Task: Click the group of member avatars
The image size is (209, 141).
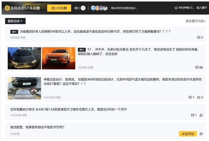Action: tap(99, 8)
